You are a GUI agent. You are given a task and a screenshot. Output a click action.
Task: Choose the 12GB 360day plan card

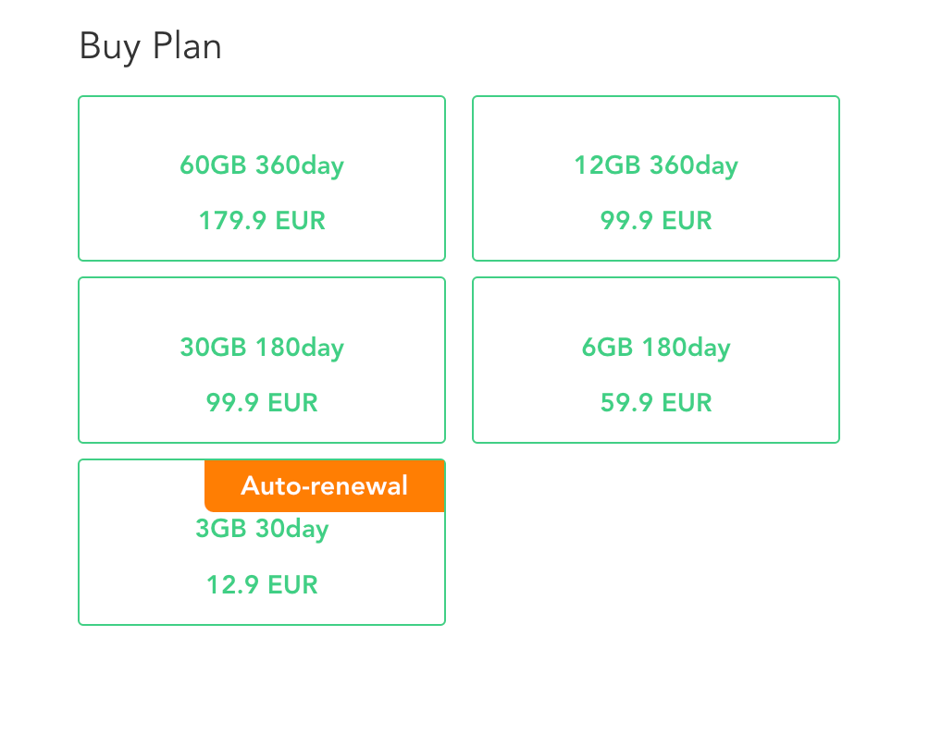(x=656, y=178)
